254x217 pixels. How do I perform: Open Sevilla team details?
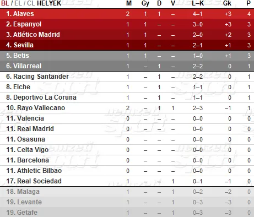pos(127,45)
